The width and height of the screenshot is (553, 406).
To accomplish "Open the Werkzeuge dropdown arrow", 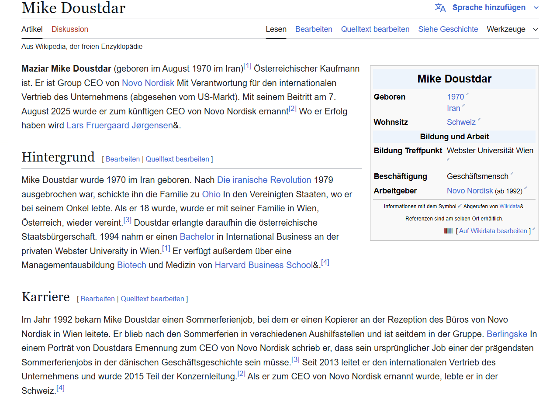I will 536,30.
